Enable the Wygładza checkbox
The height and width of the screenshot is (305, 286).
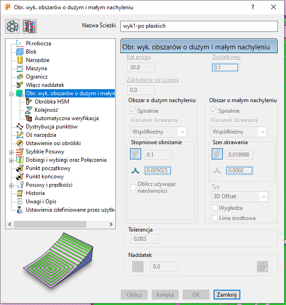click(214, 208)
